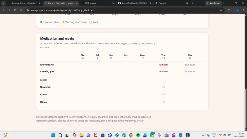Image resolution: width=247 pixels, height=139 pixels.
Task: Switch to Memory Companion caregiver tab
Action: [x=61, y=3]
